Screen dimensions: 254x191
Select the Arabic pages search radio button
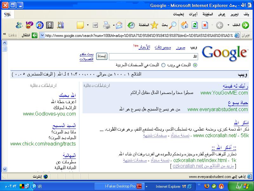[163, 65]
